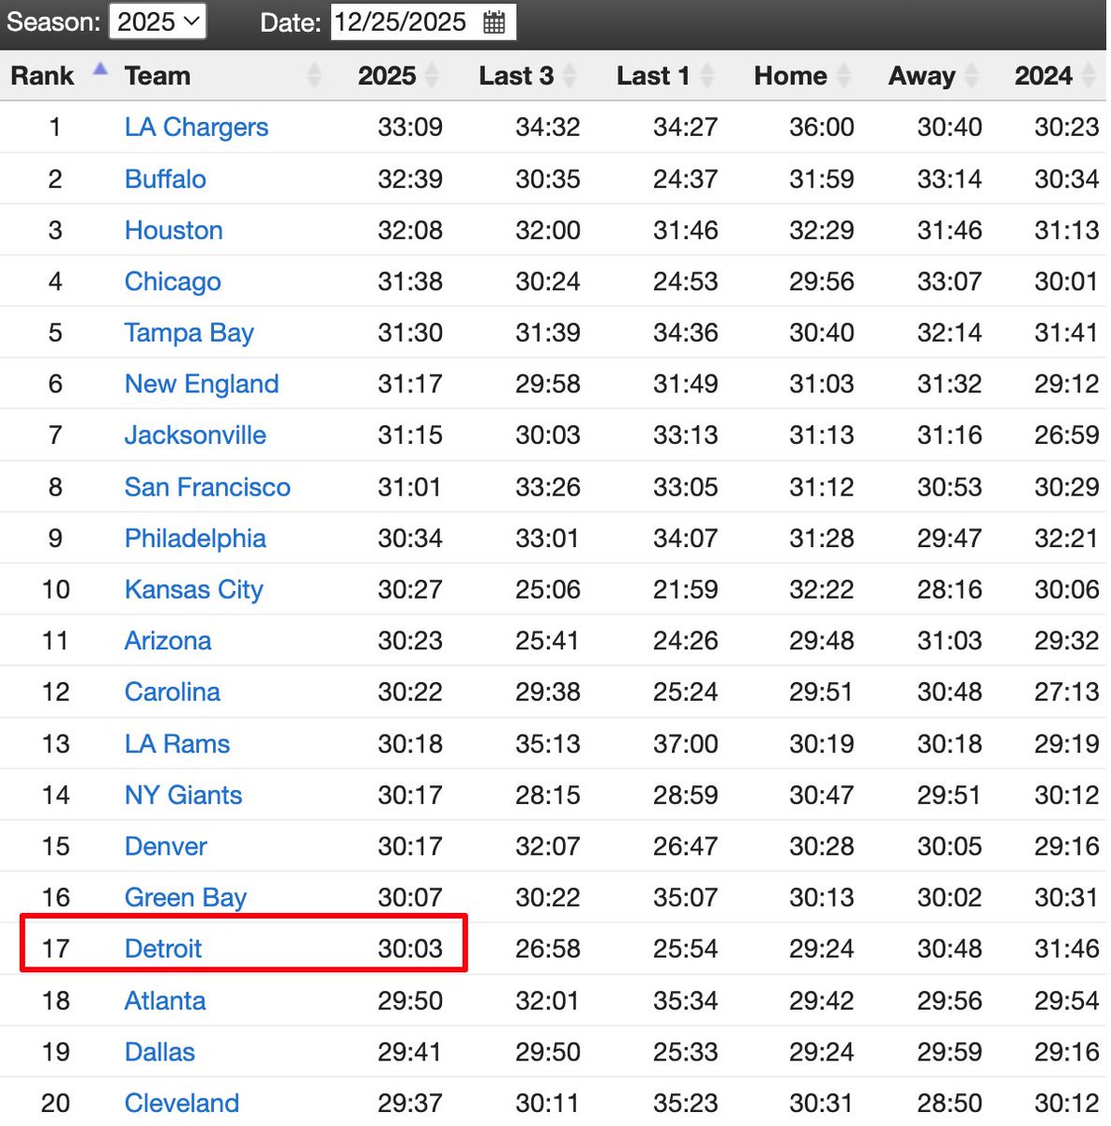
Task: Select Arizona Last 3 value 25:41
Action: click(548, 641)
